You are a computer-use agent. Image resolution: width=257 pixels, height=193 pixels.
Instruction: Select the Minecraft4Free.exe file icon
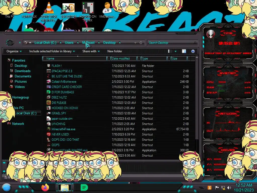coord(48,129)
